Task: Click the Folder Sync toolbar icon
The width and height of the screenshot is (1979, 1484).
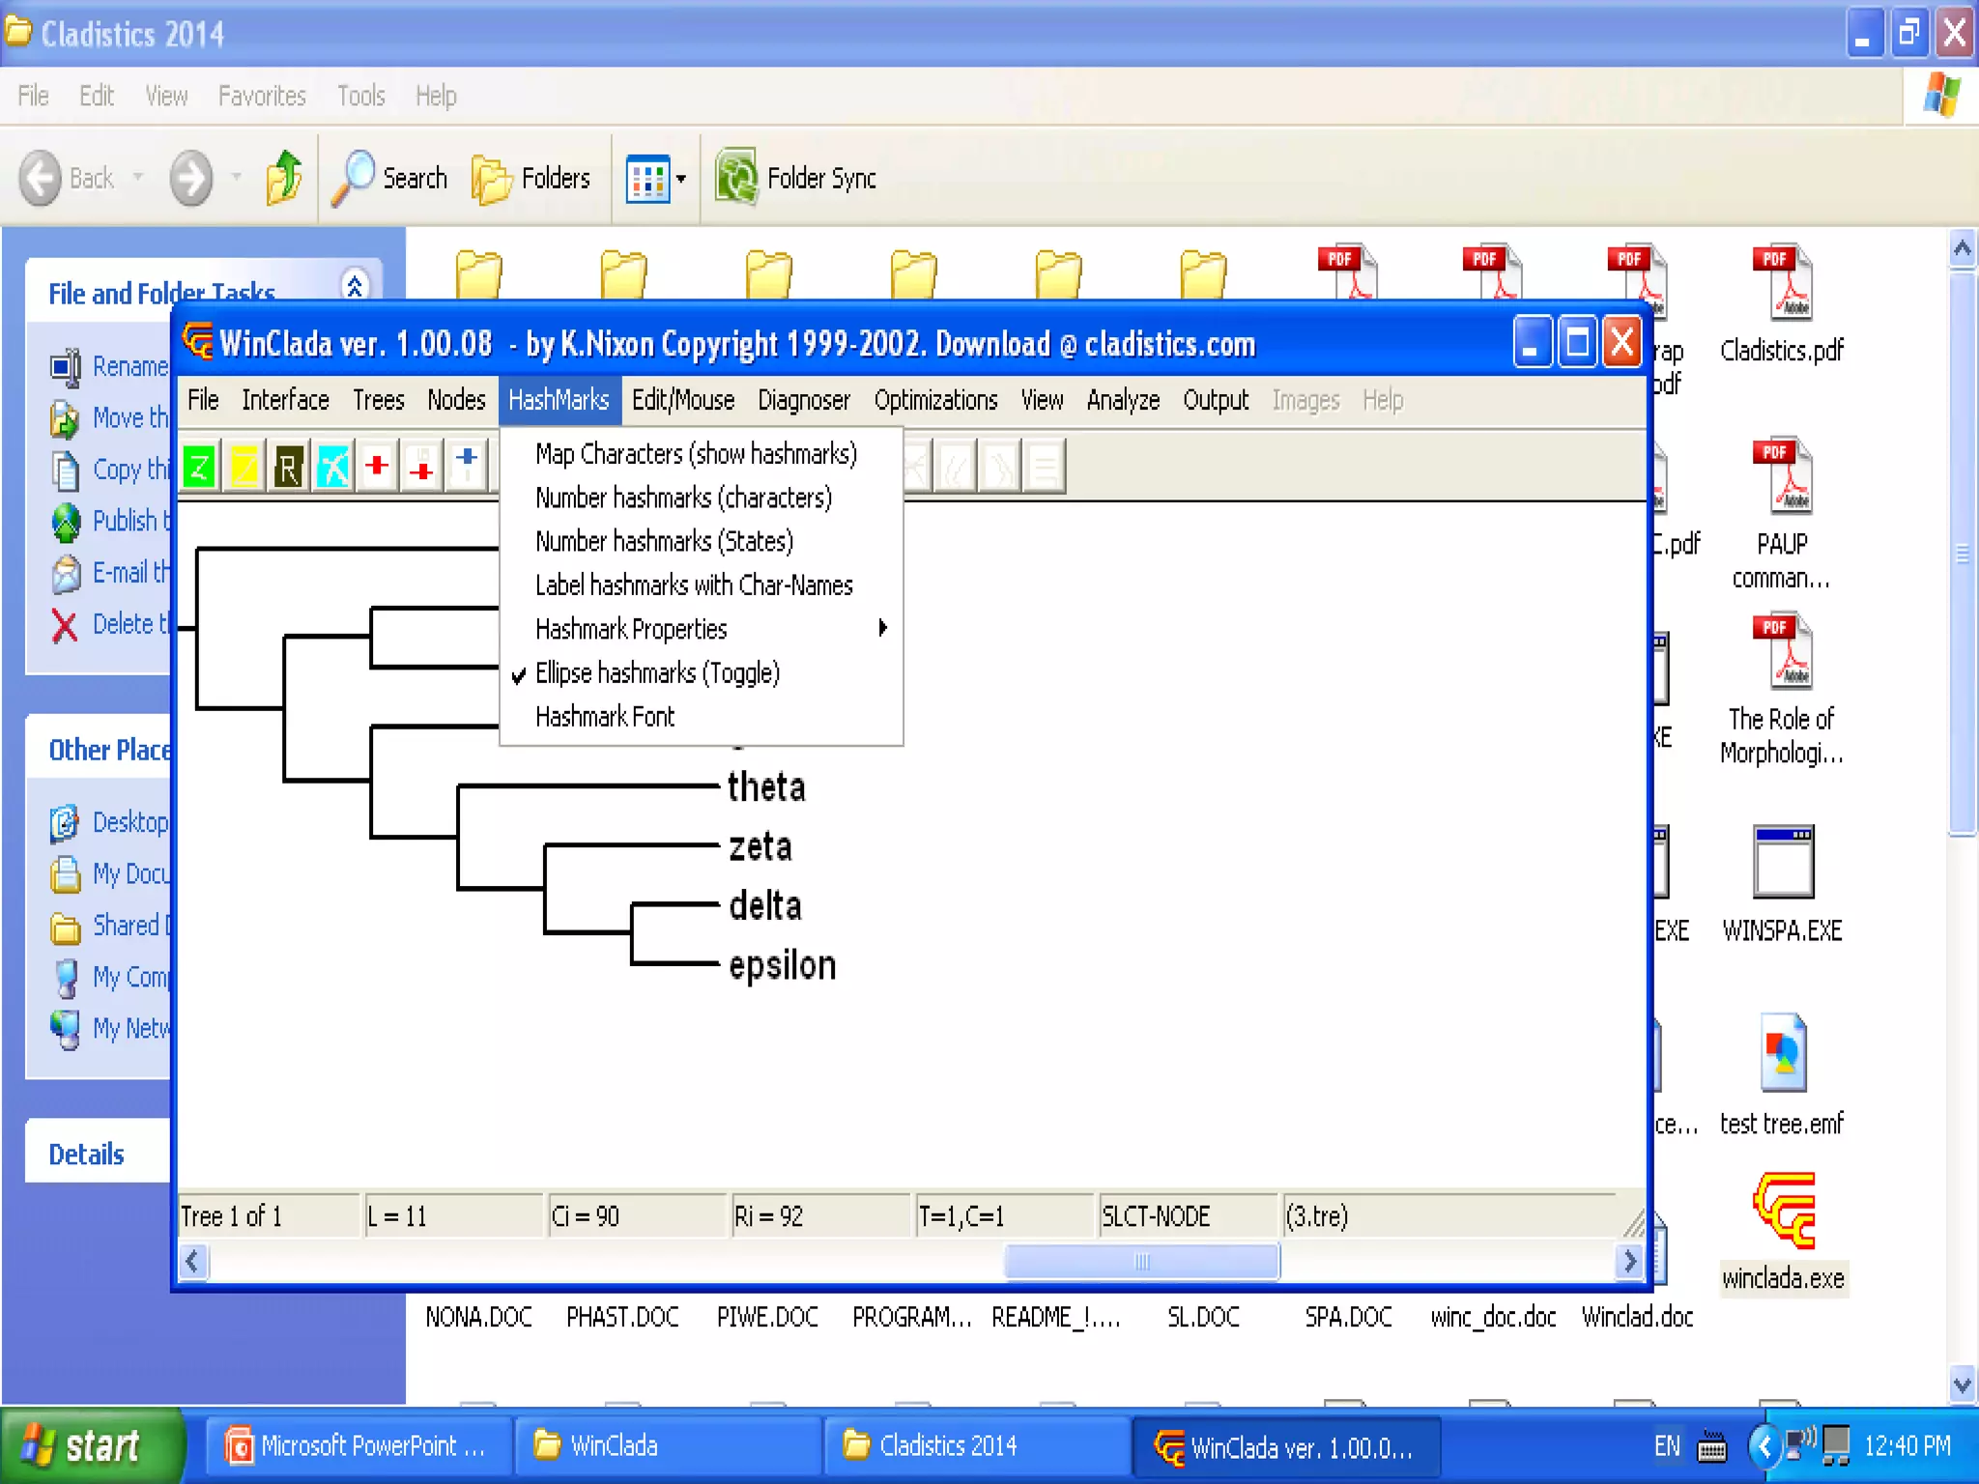Action: coord(737,178)
